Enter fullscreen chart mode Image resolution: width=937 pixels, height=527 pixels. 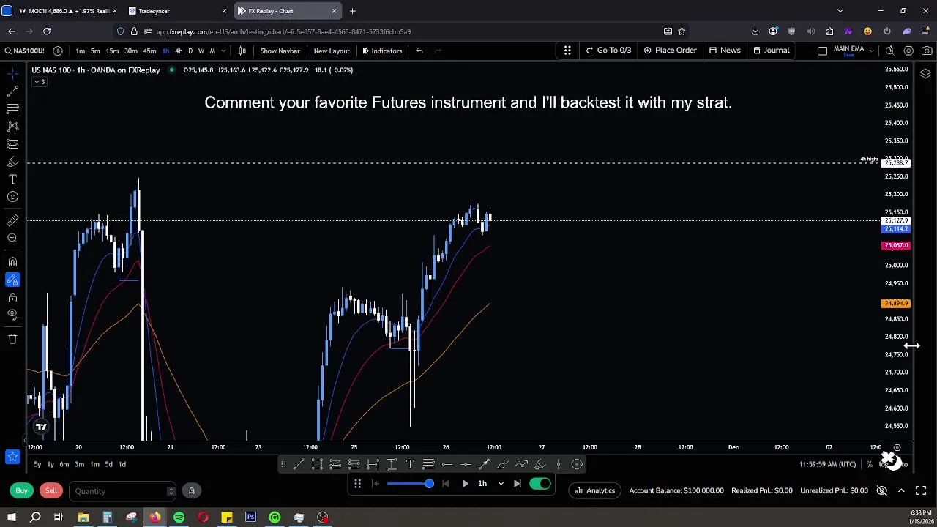click(x=921, y=490)
